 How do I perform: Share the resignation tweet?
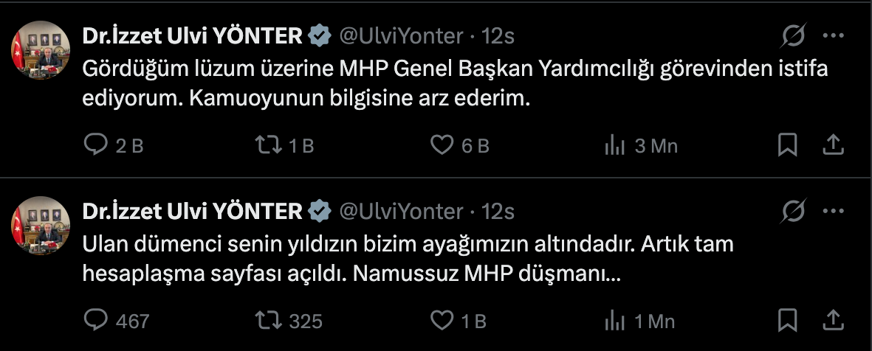click(x=833, y=145)
